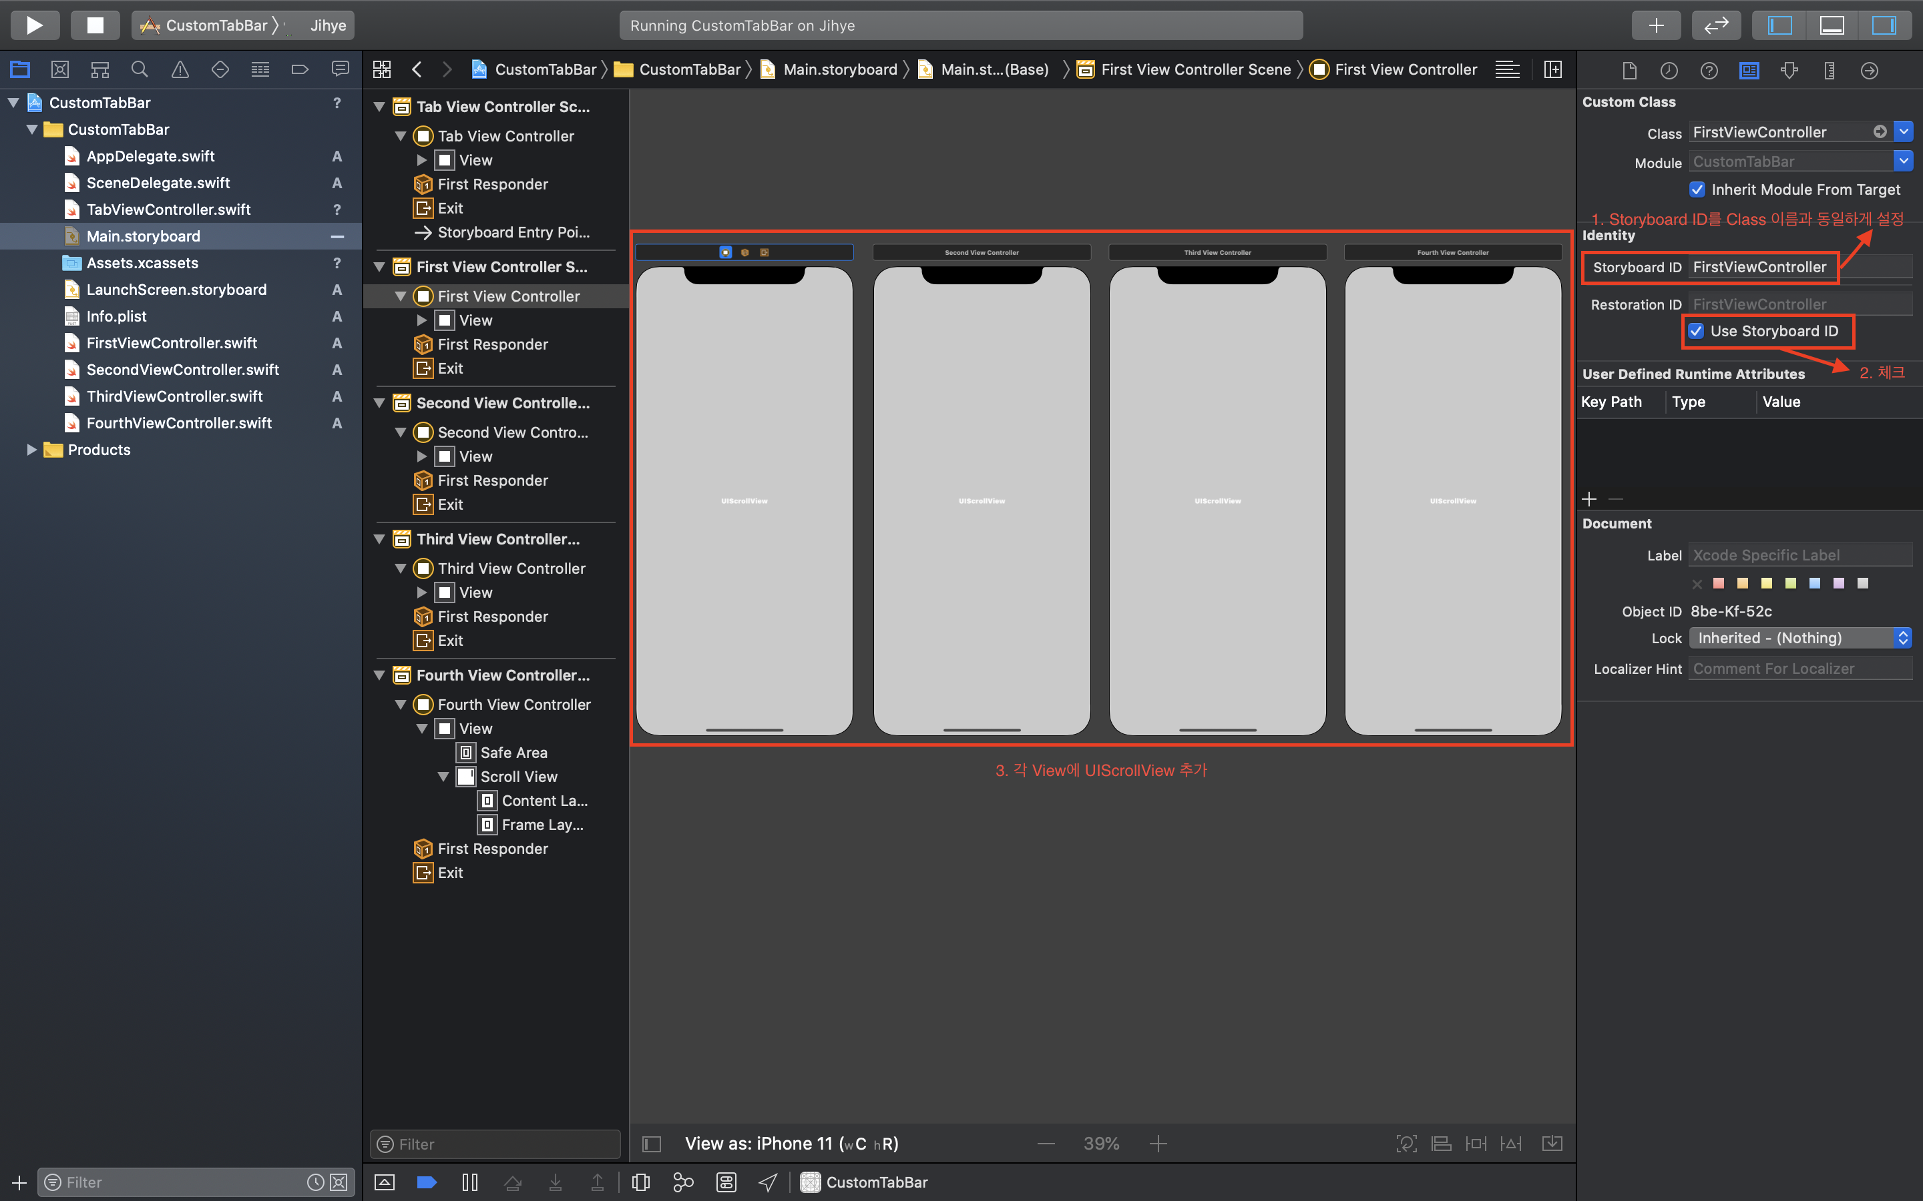The height and width of the screenshot is (1201, 1923).
Task: Hide the right inspector panel
Action: click(x=1884, y=25)
